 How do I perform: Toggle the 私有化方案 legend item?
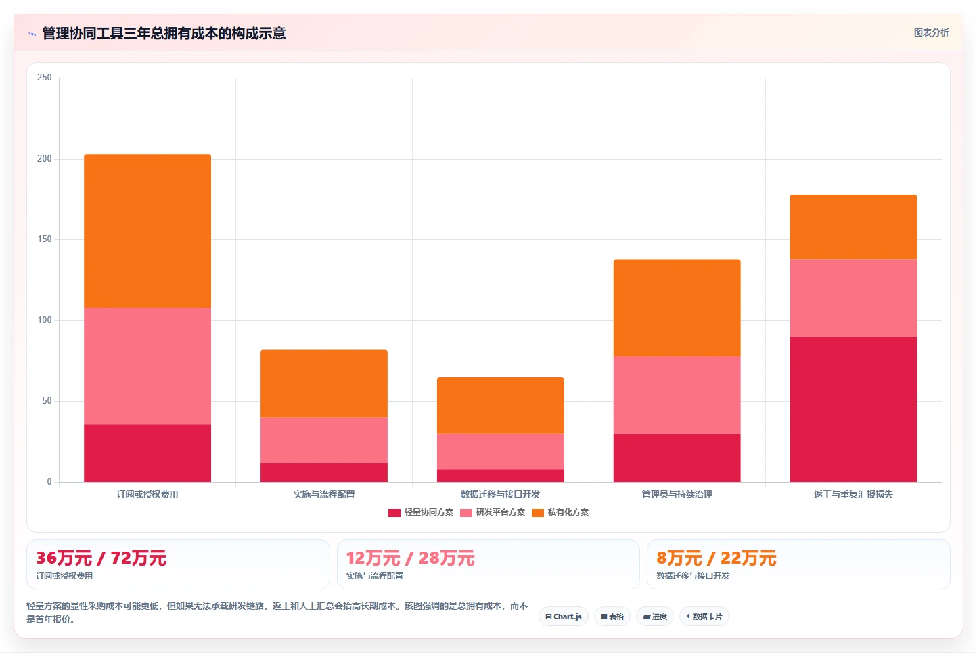[x=560, y=512]
